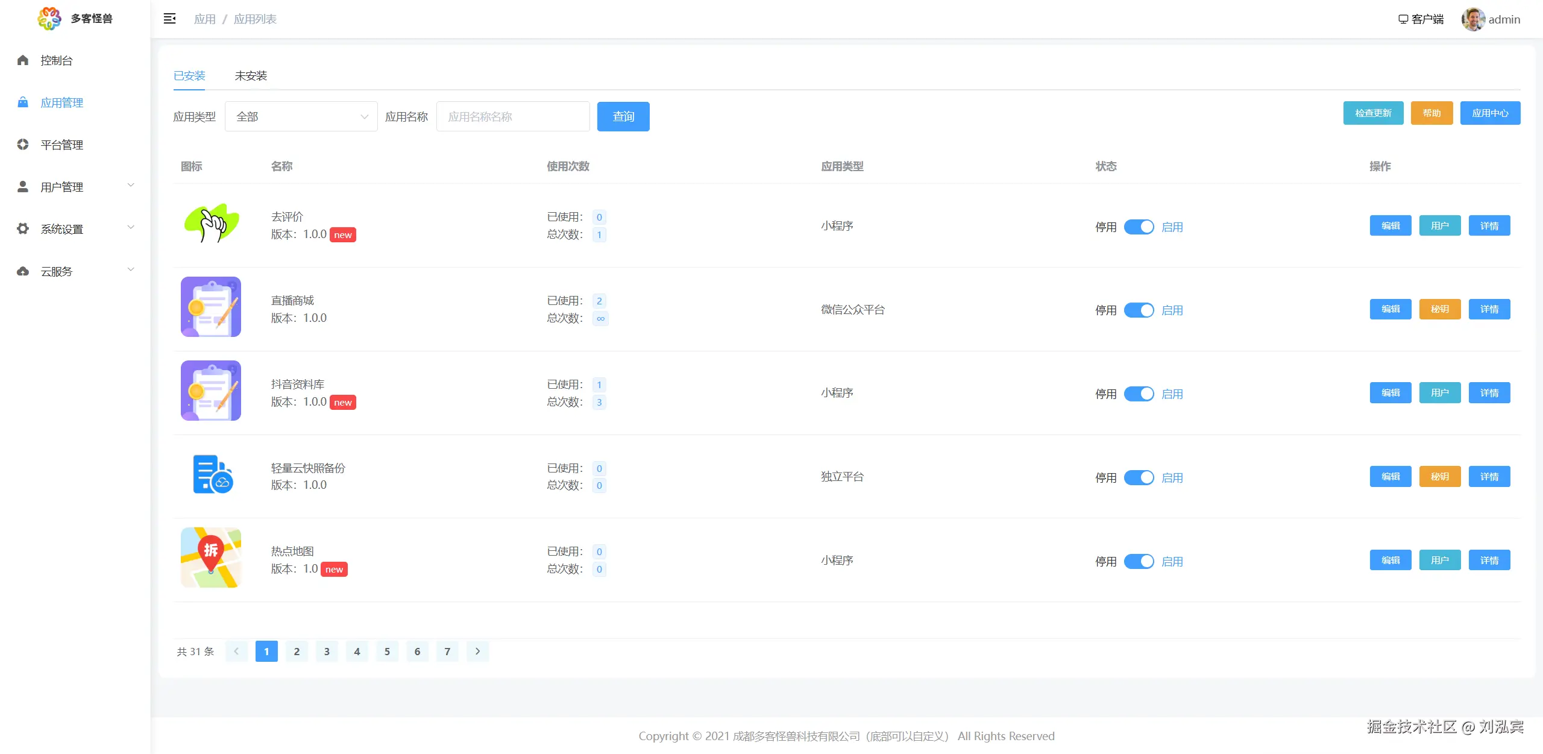
Task: Disable the 直播商城 status switch
Action: tap(1139, 310)
